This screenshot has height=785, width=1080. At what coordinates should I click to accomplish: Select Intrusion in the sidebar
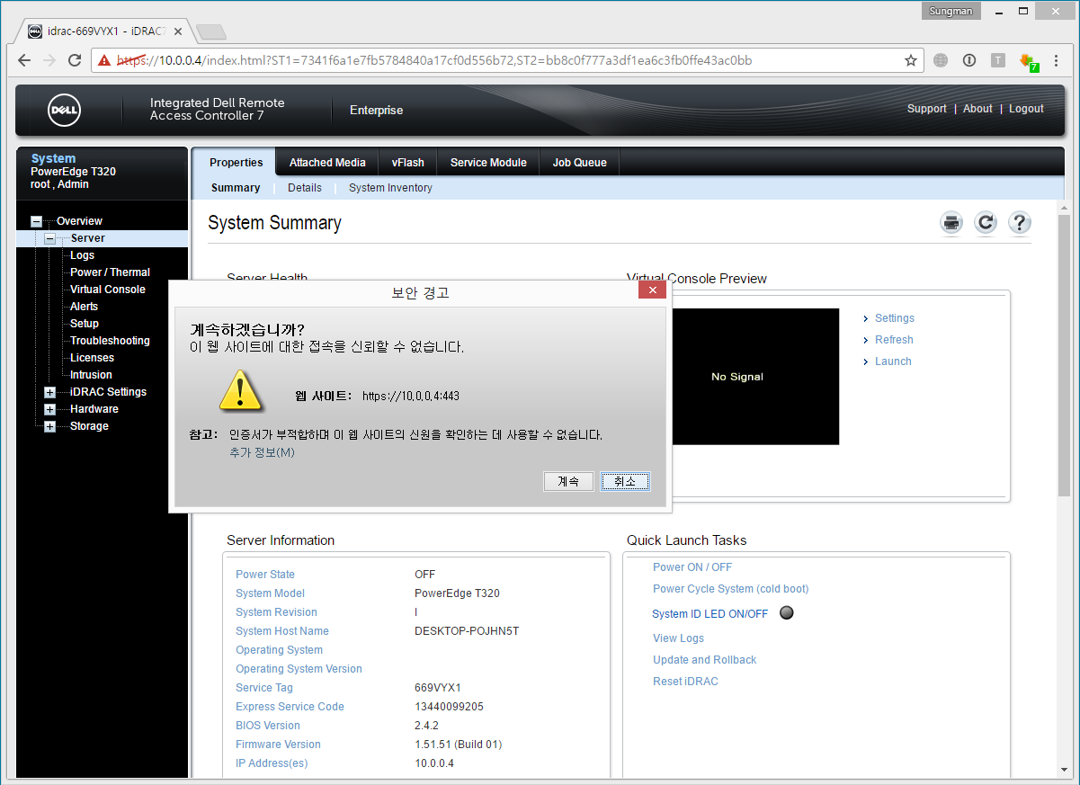[91, 375]
